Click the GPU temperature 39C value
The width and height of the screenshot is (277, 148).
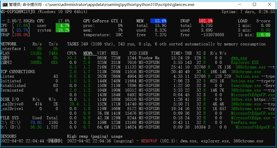[119, 35]
